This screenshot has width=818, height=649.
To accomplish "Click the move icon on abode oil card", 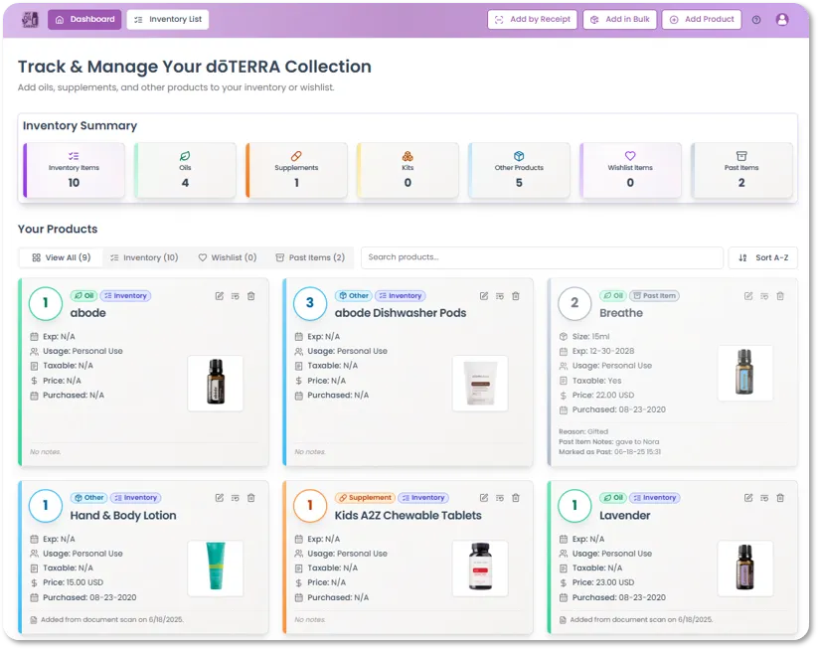I will 236,296.
